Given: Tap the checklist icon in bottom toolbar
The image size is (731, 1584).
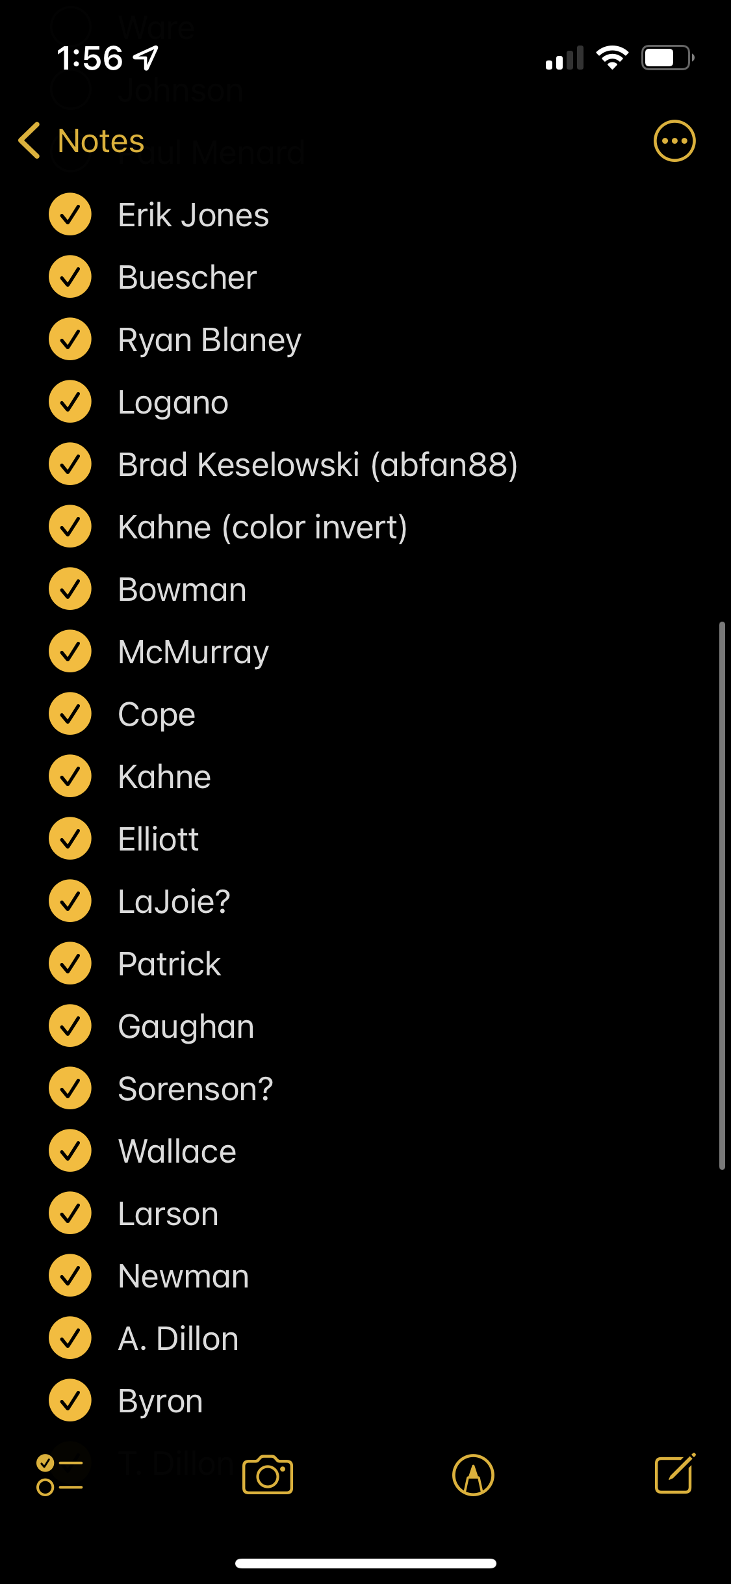Looking at the screenshot, I should coord(59,1475).
